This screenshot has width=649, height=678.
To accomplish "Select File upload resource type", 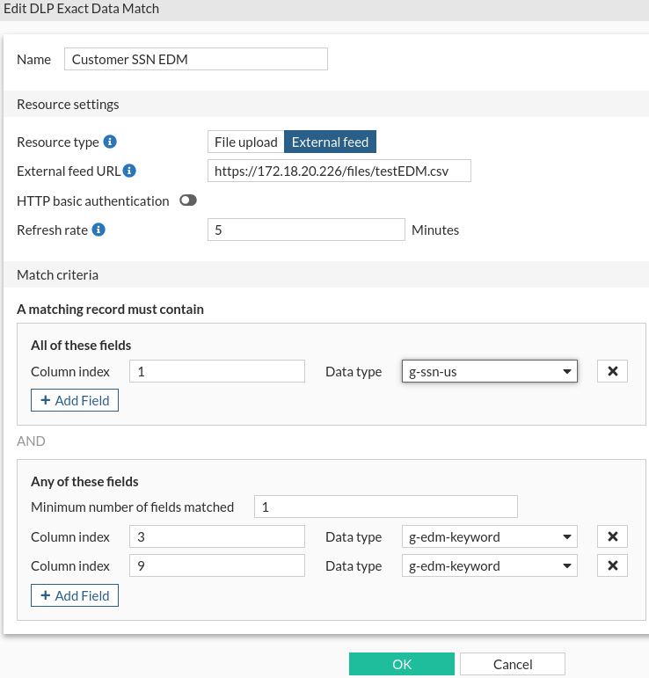I will click(x=246, y=142).
